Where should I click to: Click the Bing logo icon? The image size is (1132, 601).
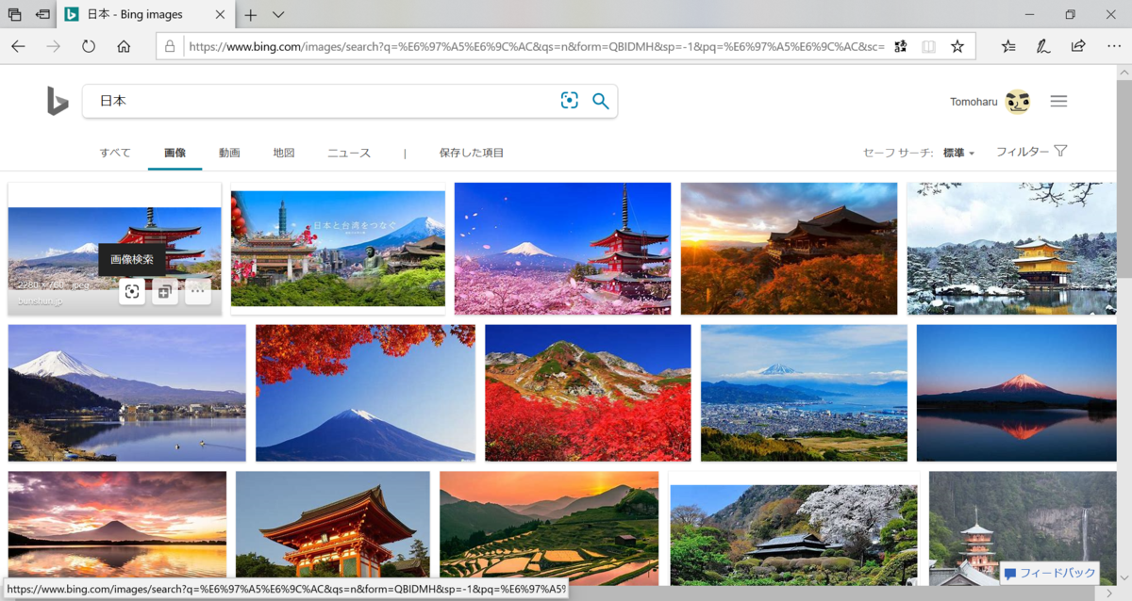click(58, 101)
